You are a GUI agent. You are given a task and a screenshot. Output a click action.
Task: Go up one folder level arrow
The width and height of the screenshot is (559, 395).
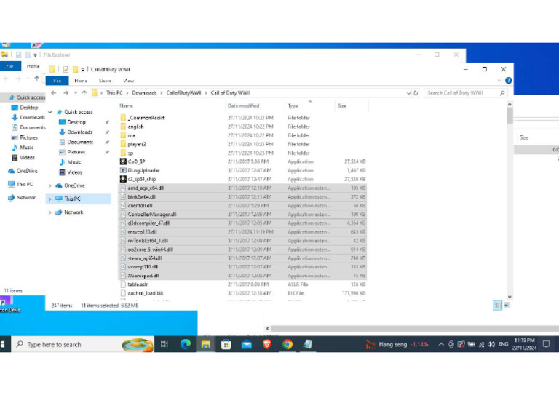point(84,93)
